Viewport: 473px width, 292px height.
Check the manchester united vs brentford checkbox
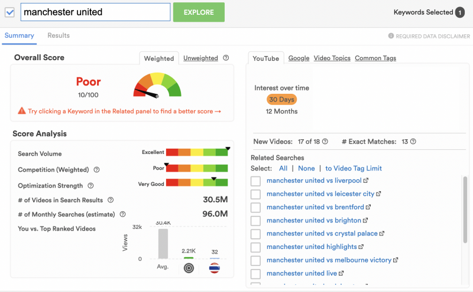tap(255, 207)
